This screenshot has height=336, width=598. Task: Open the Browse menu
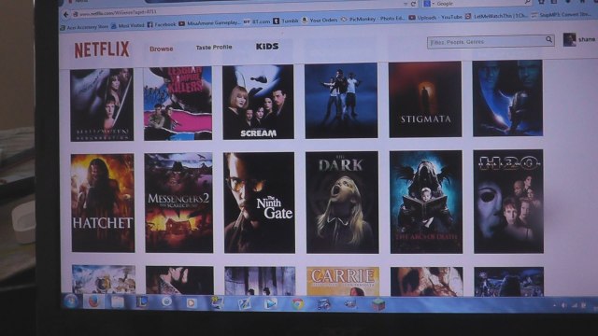162,49
